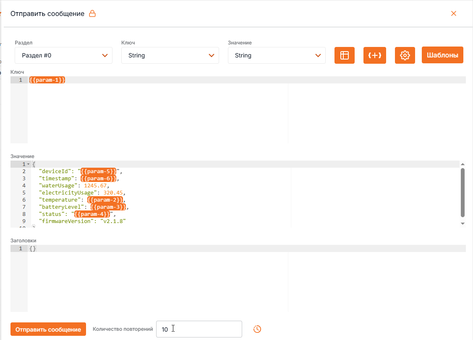Click the clock schedule icon
Viewport: 473px width, 340px height.
(x=257, y=329)
